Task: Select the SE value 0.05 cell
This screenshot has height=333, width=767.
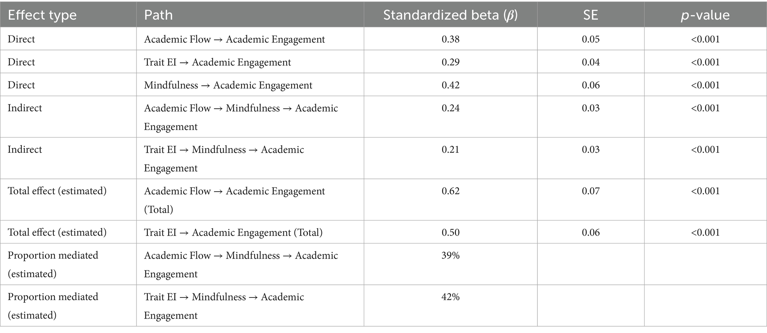Action: (590, 39)
